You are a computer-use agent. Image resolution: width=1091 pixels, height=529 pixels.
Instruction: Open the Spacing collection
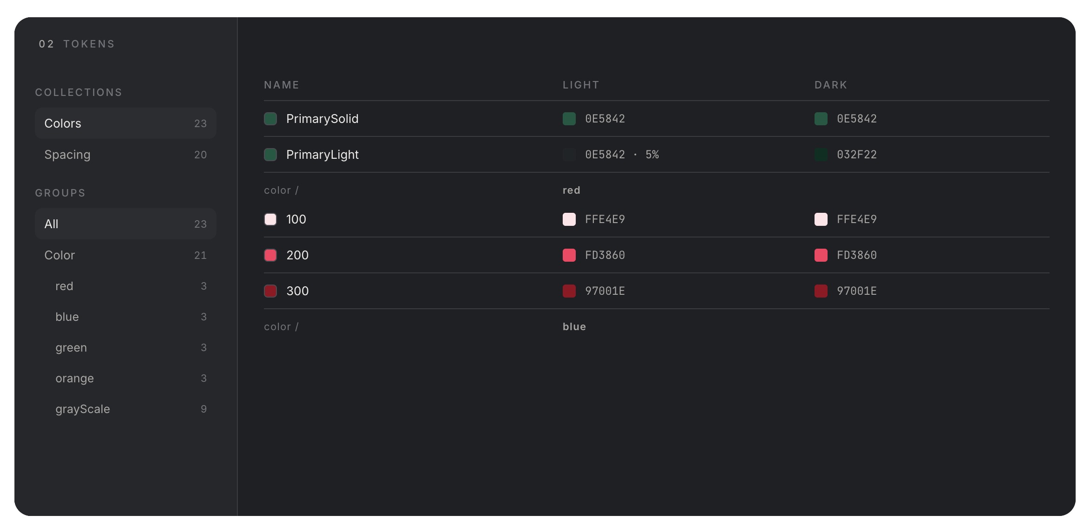[125, 155]
